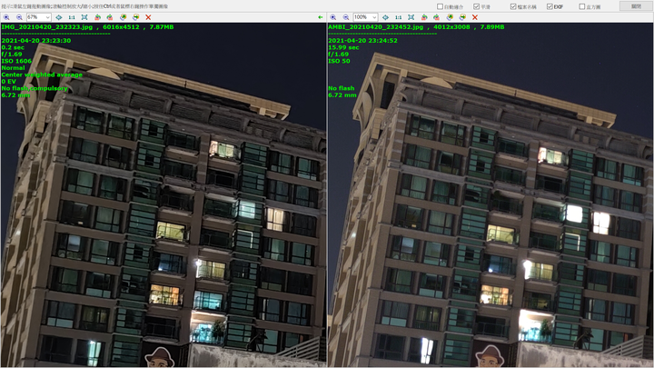Move right image to folder
Image resolution: width=654 pixels, height=368 pixels.
click(462, 17)
